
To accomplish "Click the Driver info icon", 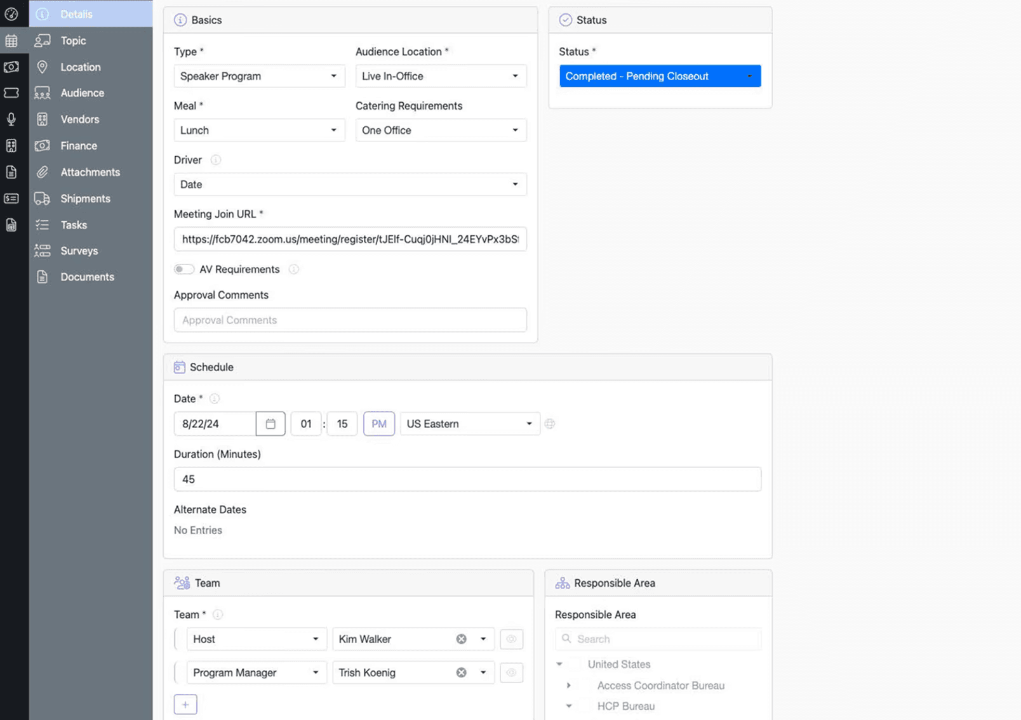I will coord(216,160).
